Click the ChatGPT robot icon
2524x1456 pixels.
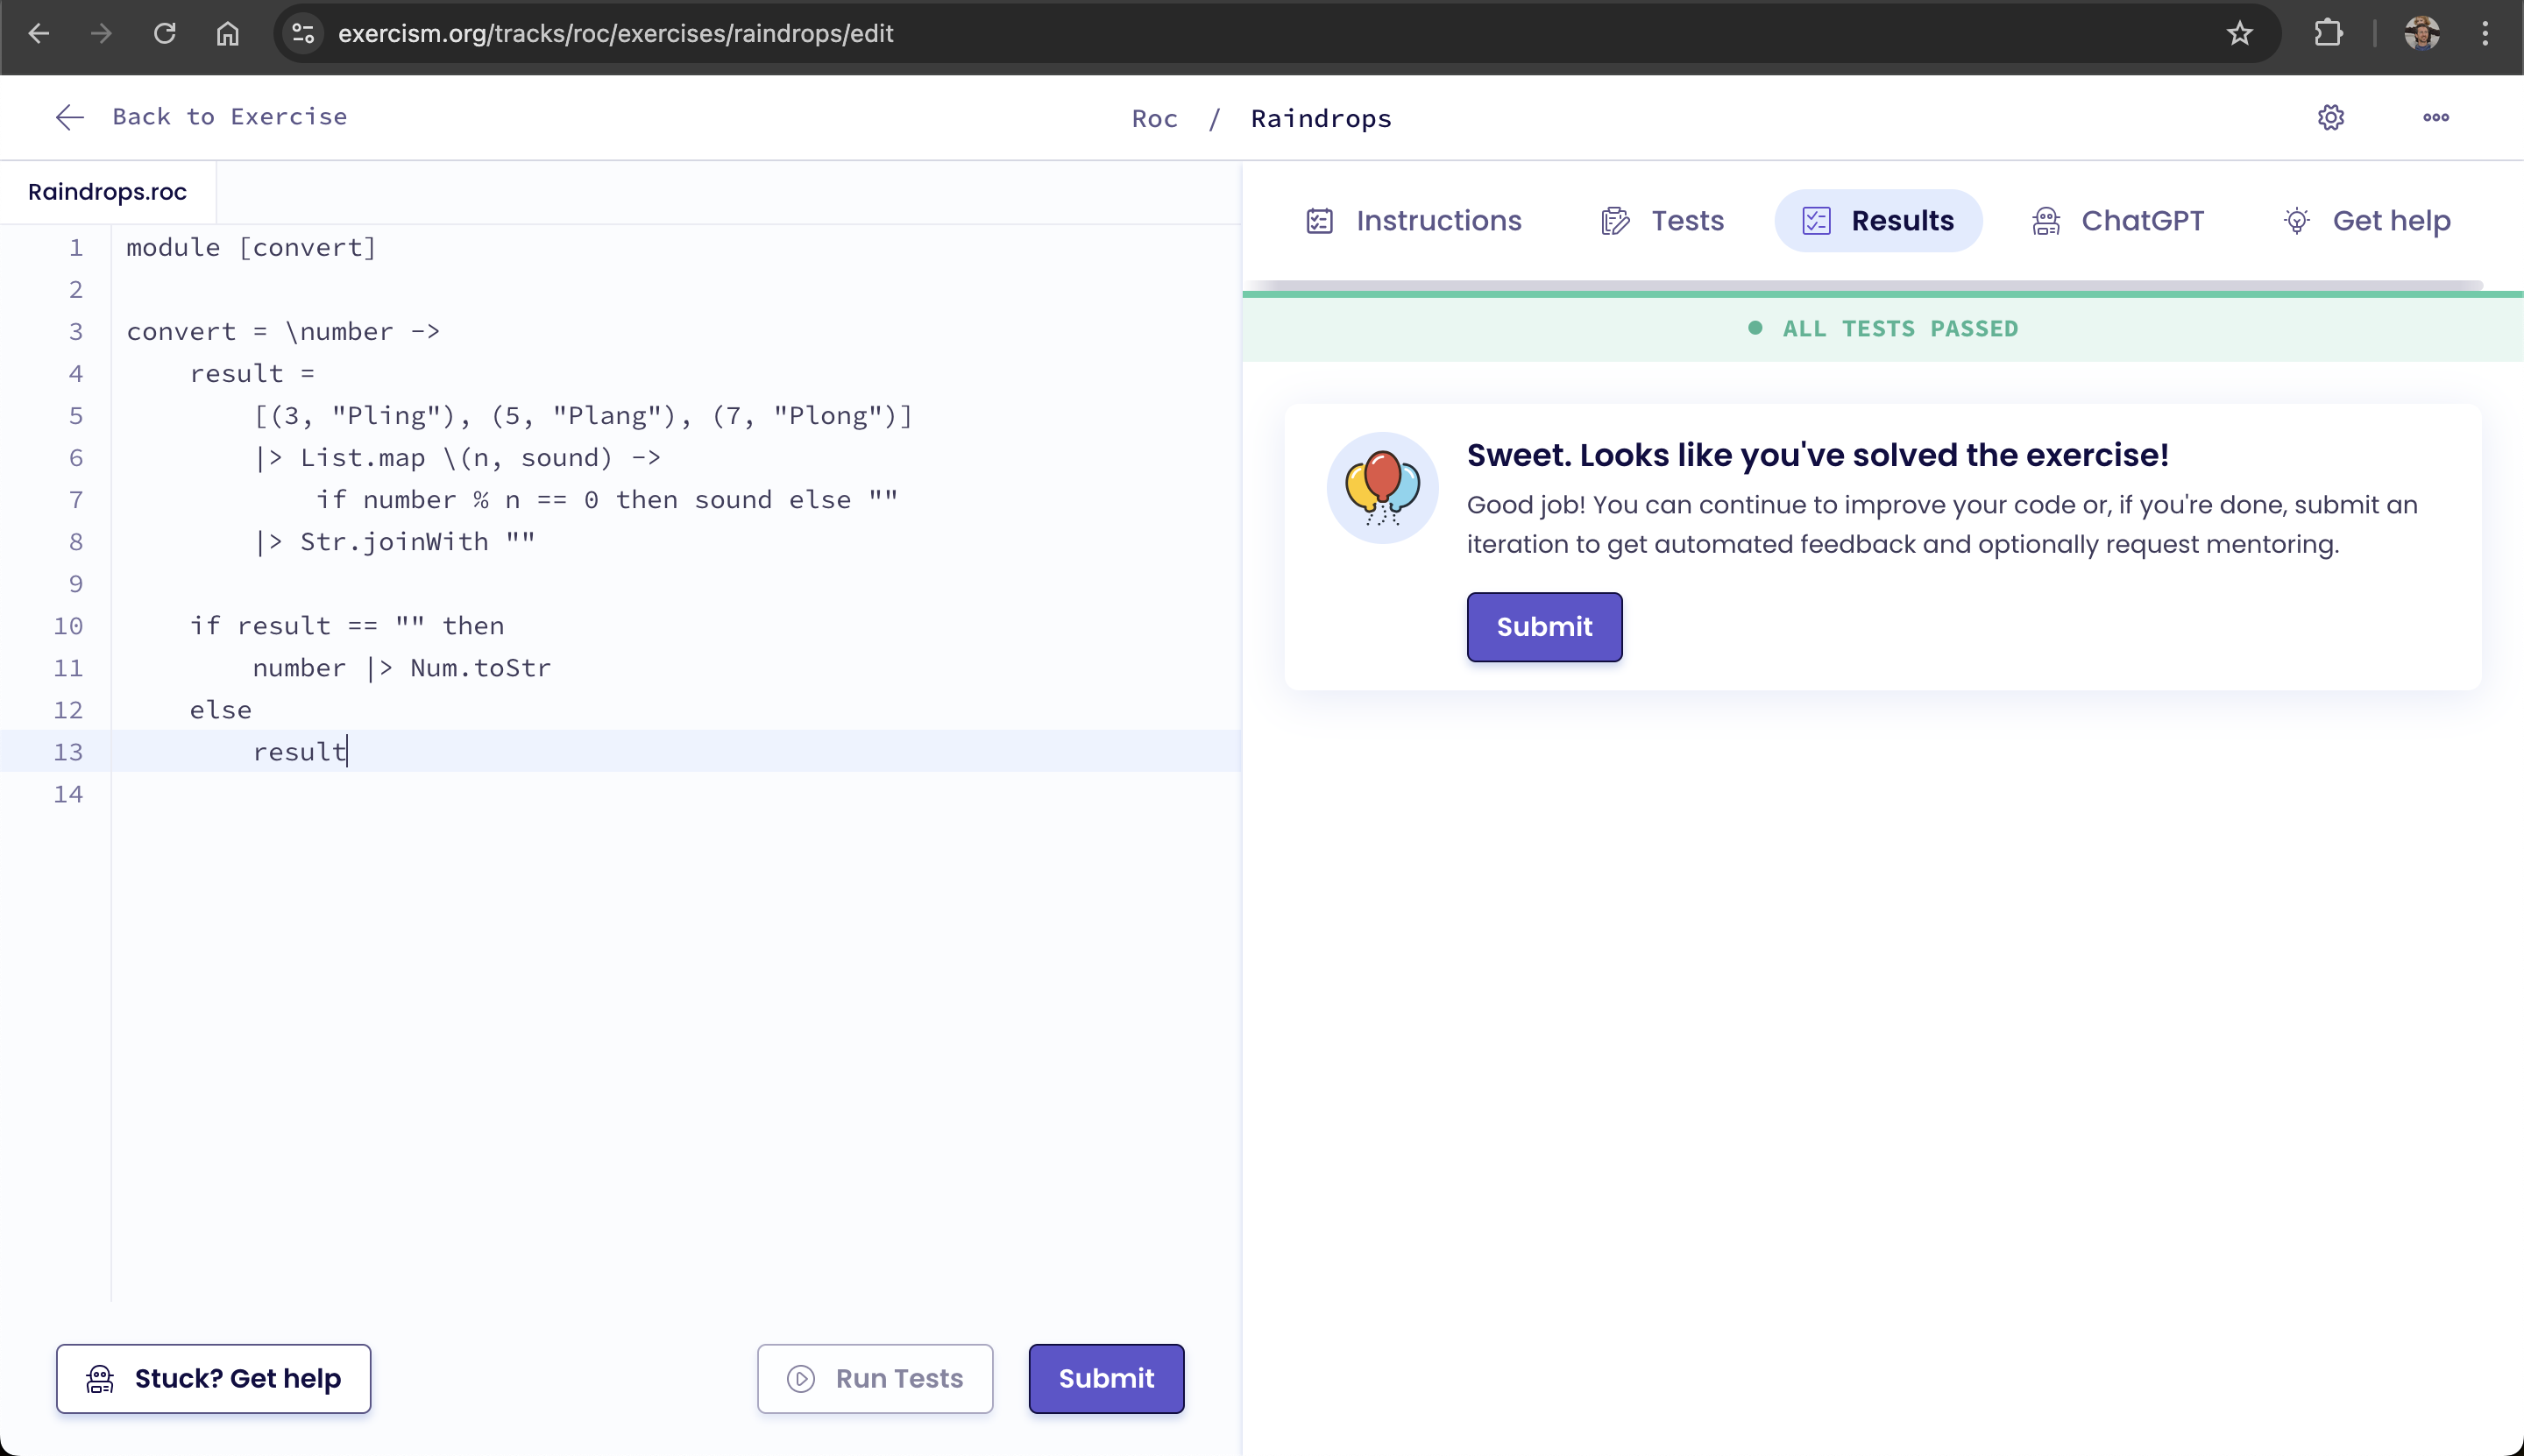click(x=2045, y=221)
